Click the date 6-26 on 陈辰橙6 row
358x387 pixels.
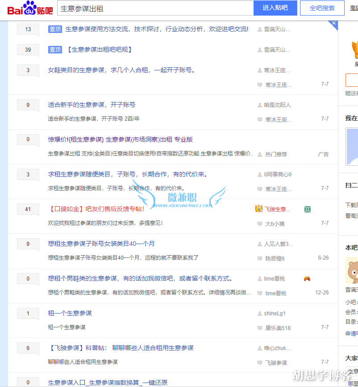[323, 258]
